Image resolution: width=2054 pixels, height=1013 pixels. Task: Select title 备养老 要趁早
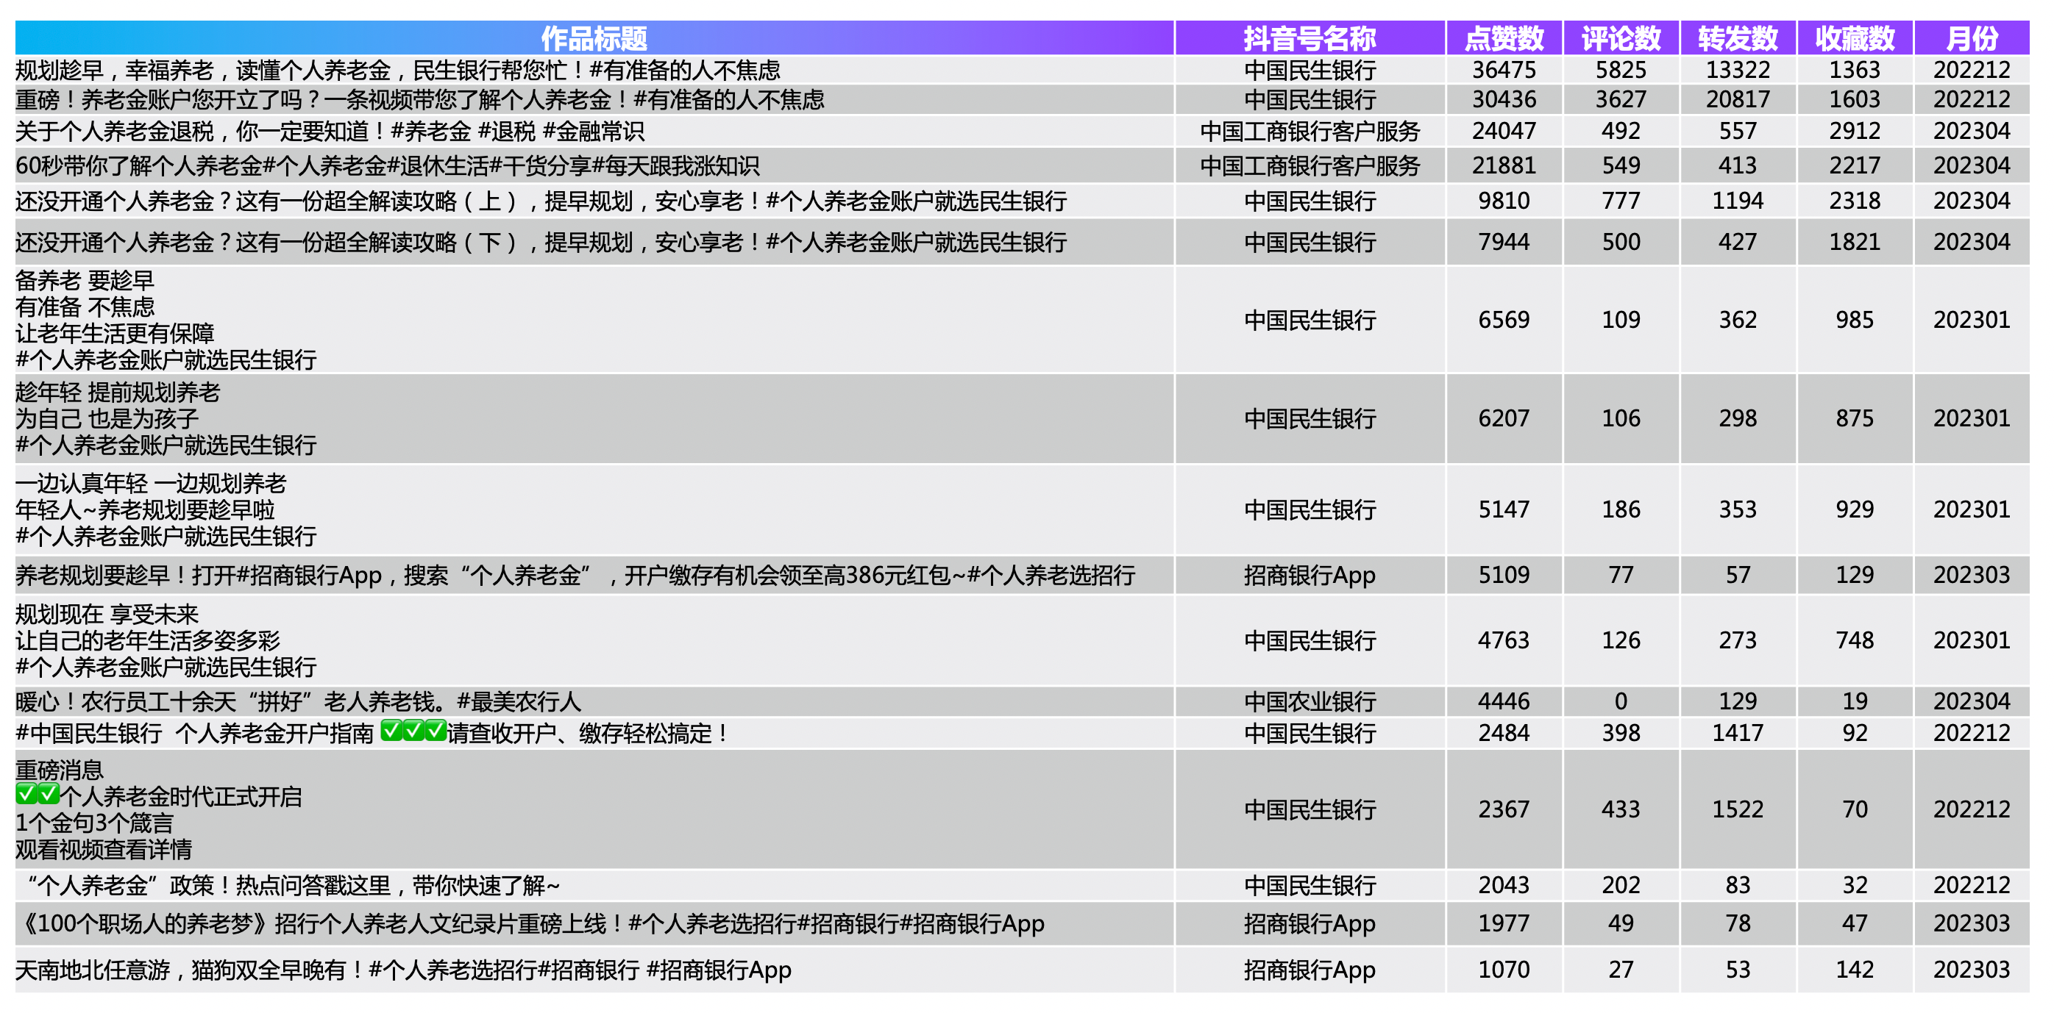[x=166, y=320]
